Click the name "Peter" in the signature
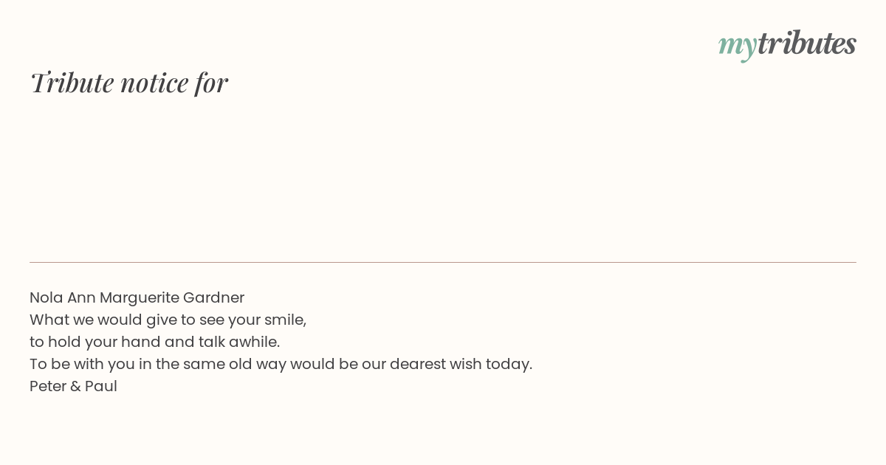Image resolution: width=886 pixels, height=465 pixels. tap(48, 386)
